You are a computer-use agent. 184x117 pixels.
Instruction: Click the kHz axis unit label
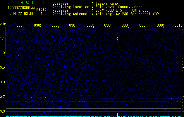3,24
